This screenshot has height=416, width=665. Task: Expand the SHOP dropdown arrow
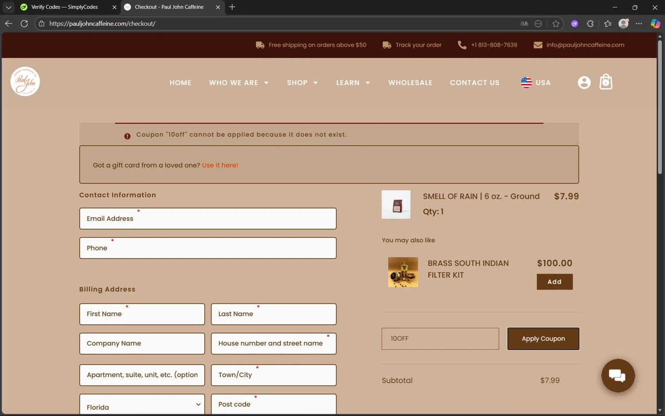[x=316, y=82]
